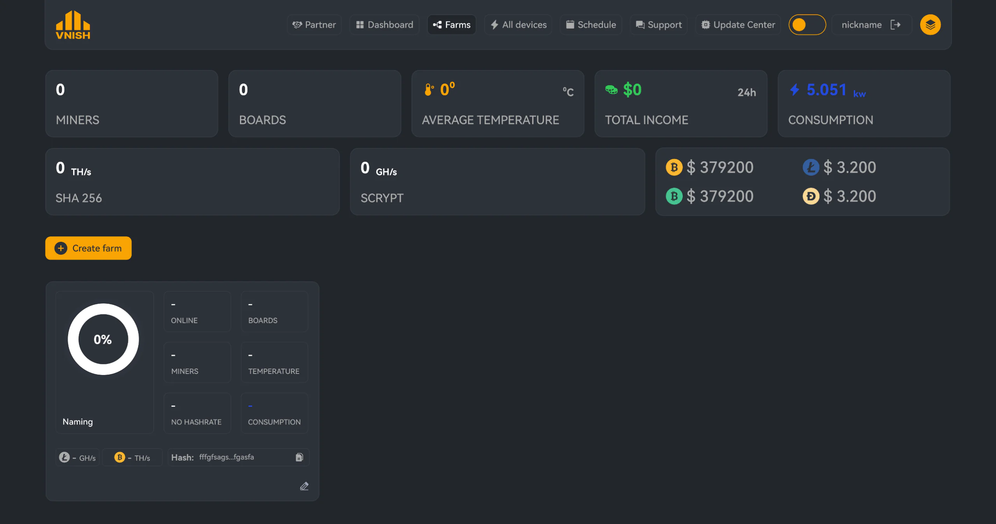
Task: Toggle the orange theme switch
Action: coord(807,25)
